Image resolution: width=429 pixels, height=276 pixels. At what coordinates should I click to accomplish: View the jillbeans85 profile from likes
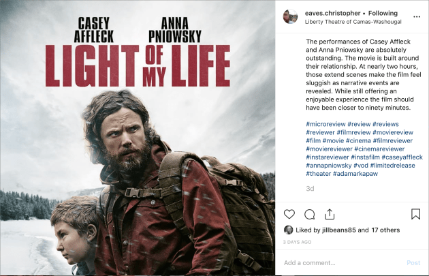(338, 230)
